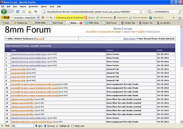
Task: Click the page icon in the URL bar
Action: (44, 12)
